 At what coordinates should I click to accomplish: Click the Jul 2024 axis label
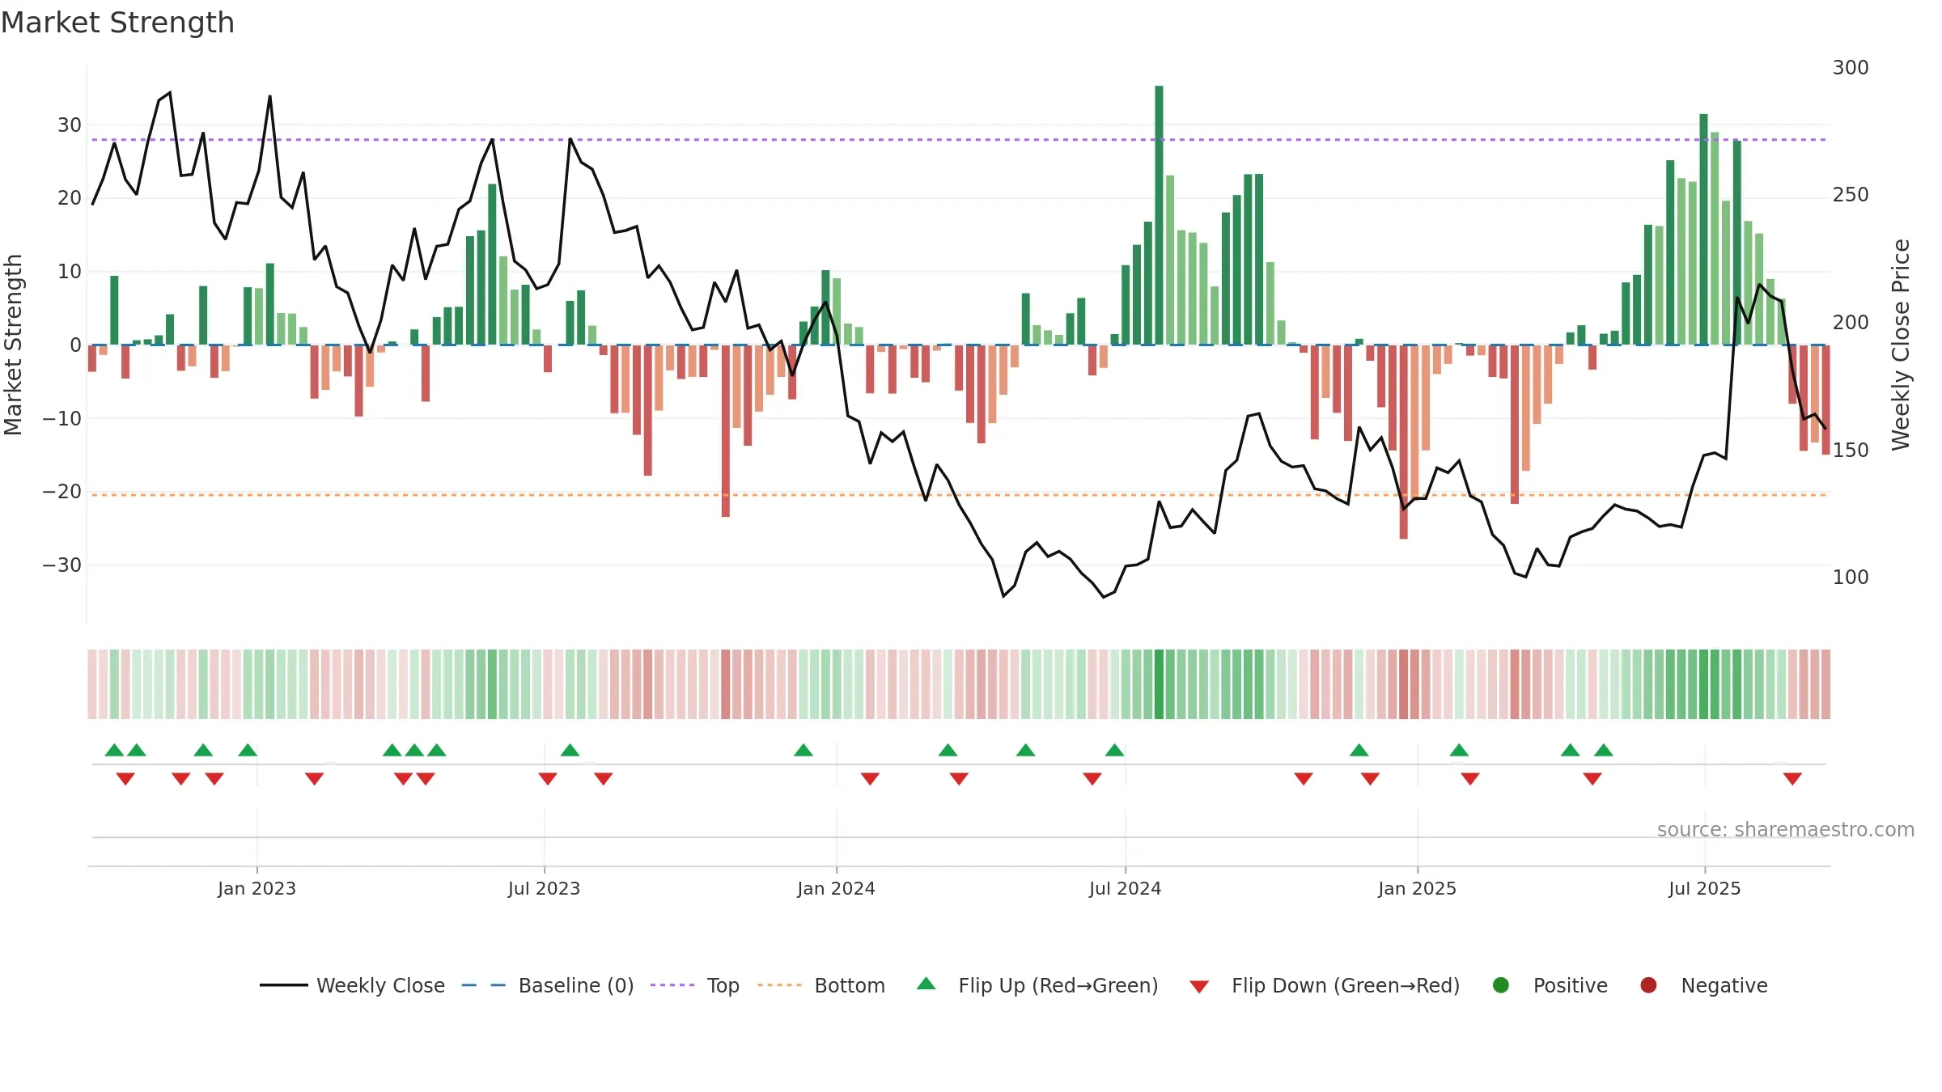(1125, 888)
